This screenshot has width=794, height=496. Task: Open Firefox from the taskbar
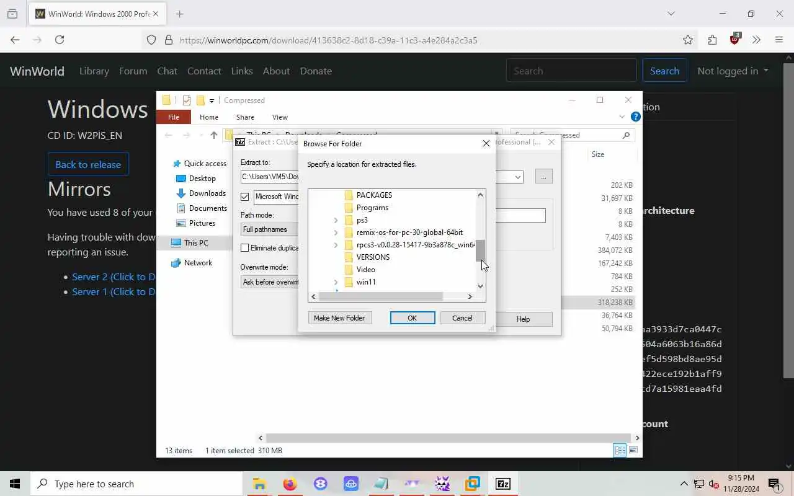tap(290, 484)
